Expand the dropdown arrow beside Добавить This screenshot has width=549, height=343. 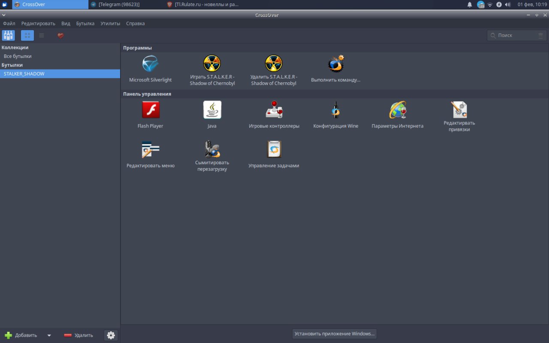tap(49, 335)
